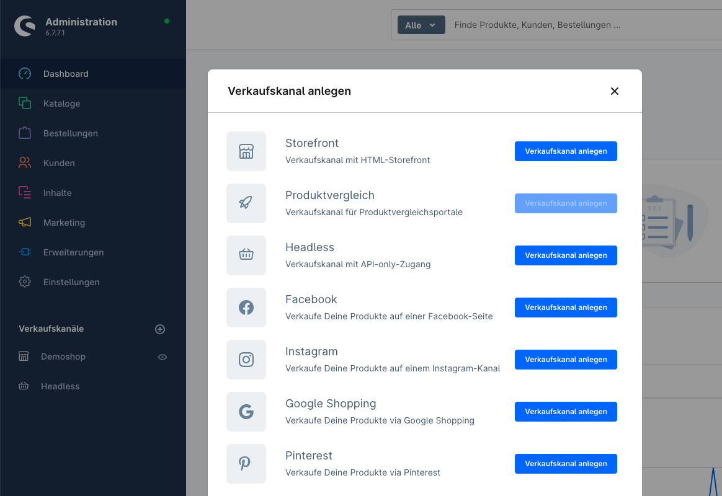722x496 pixels.
Task: Expand the Kataloge sidebar menu
Action: click(x=62, y=104)
